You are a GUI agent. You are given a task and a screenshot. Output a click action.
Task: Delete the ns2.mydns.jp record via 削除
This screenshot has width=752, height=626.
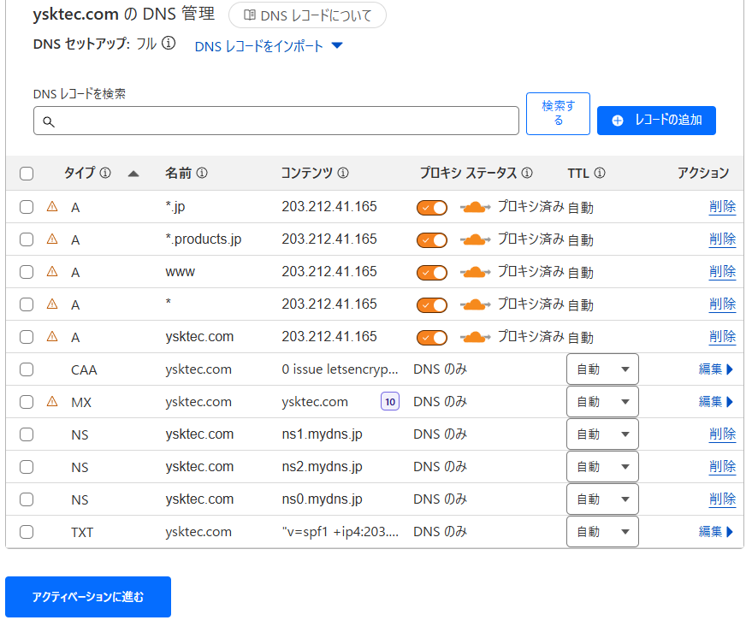point(722,467)
